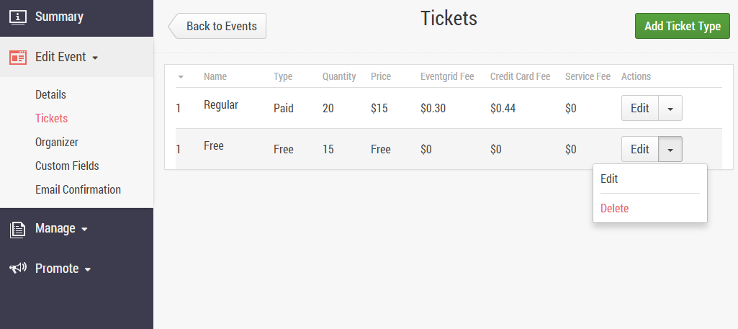Click Edit button for the Free ticket
738x329 pixels.
(639, 150)
